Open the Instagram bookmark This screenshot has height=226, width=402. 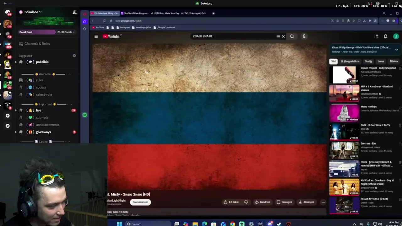pos(123,27)
